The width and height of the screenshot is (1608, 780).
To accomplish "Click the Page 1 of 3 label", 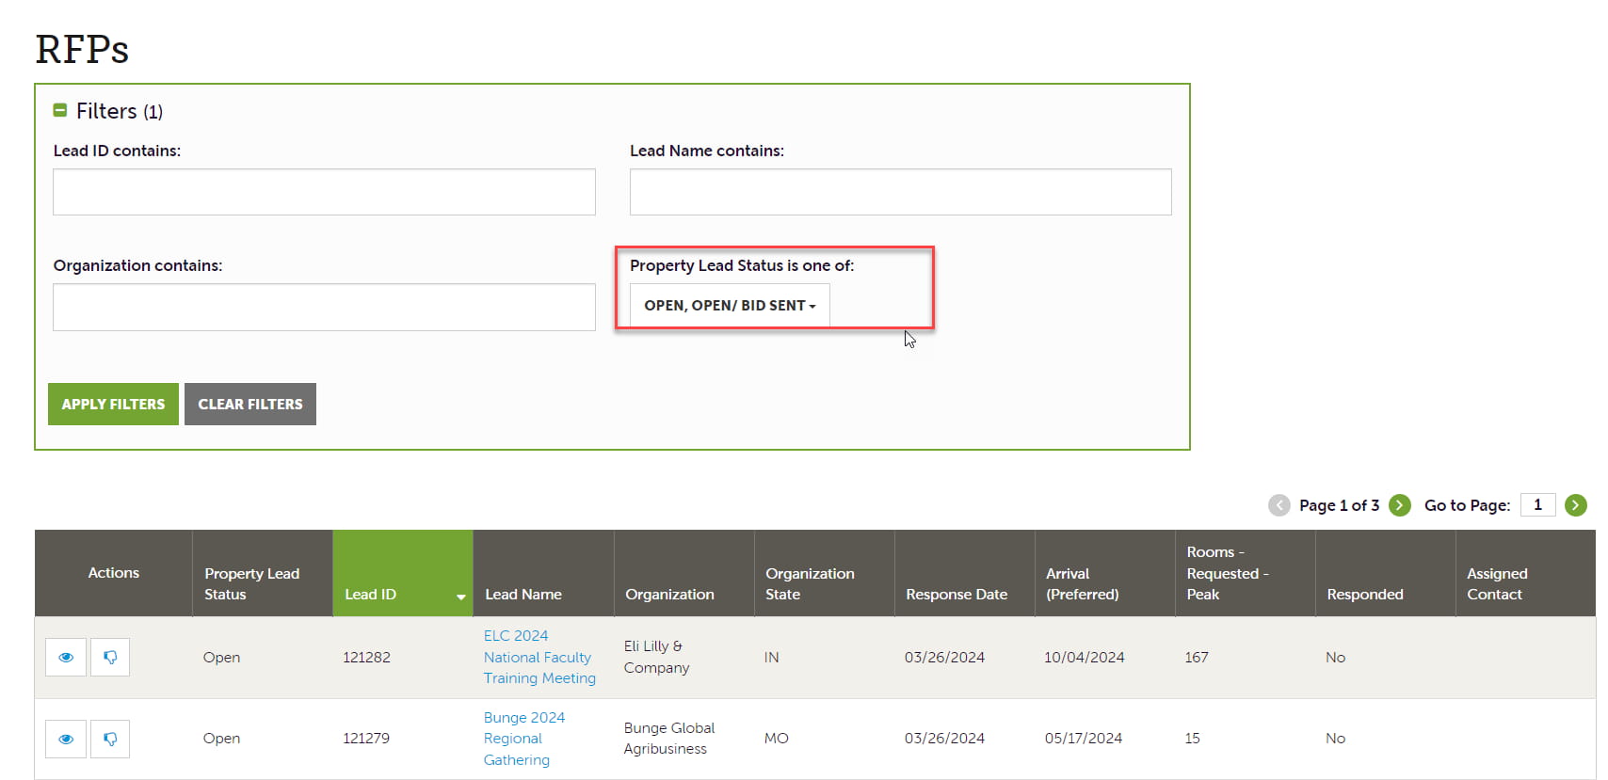I will [1339, 505].
